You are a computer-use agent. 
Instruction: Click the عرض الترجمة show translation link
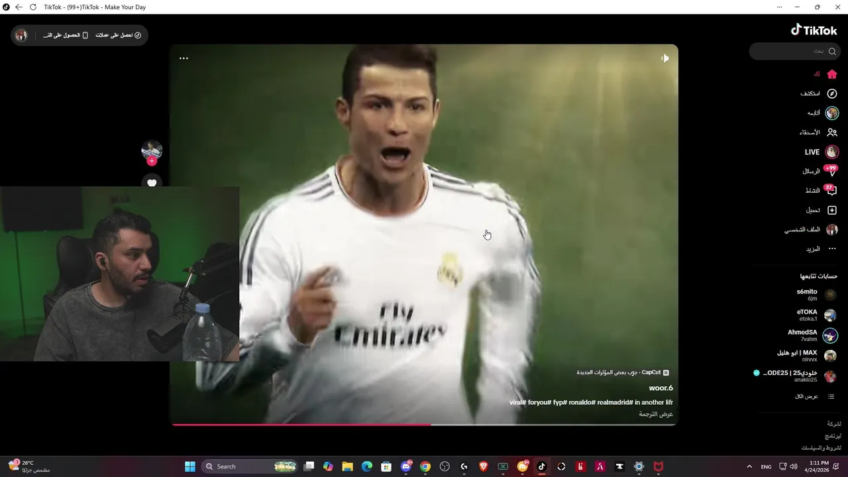click(x=656, y=414)
